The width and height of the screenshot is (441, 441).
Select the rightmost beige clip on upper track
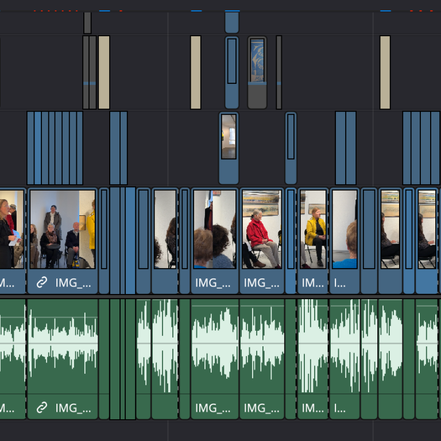tap(385, 72)
